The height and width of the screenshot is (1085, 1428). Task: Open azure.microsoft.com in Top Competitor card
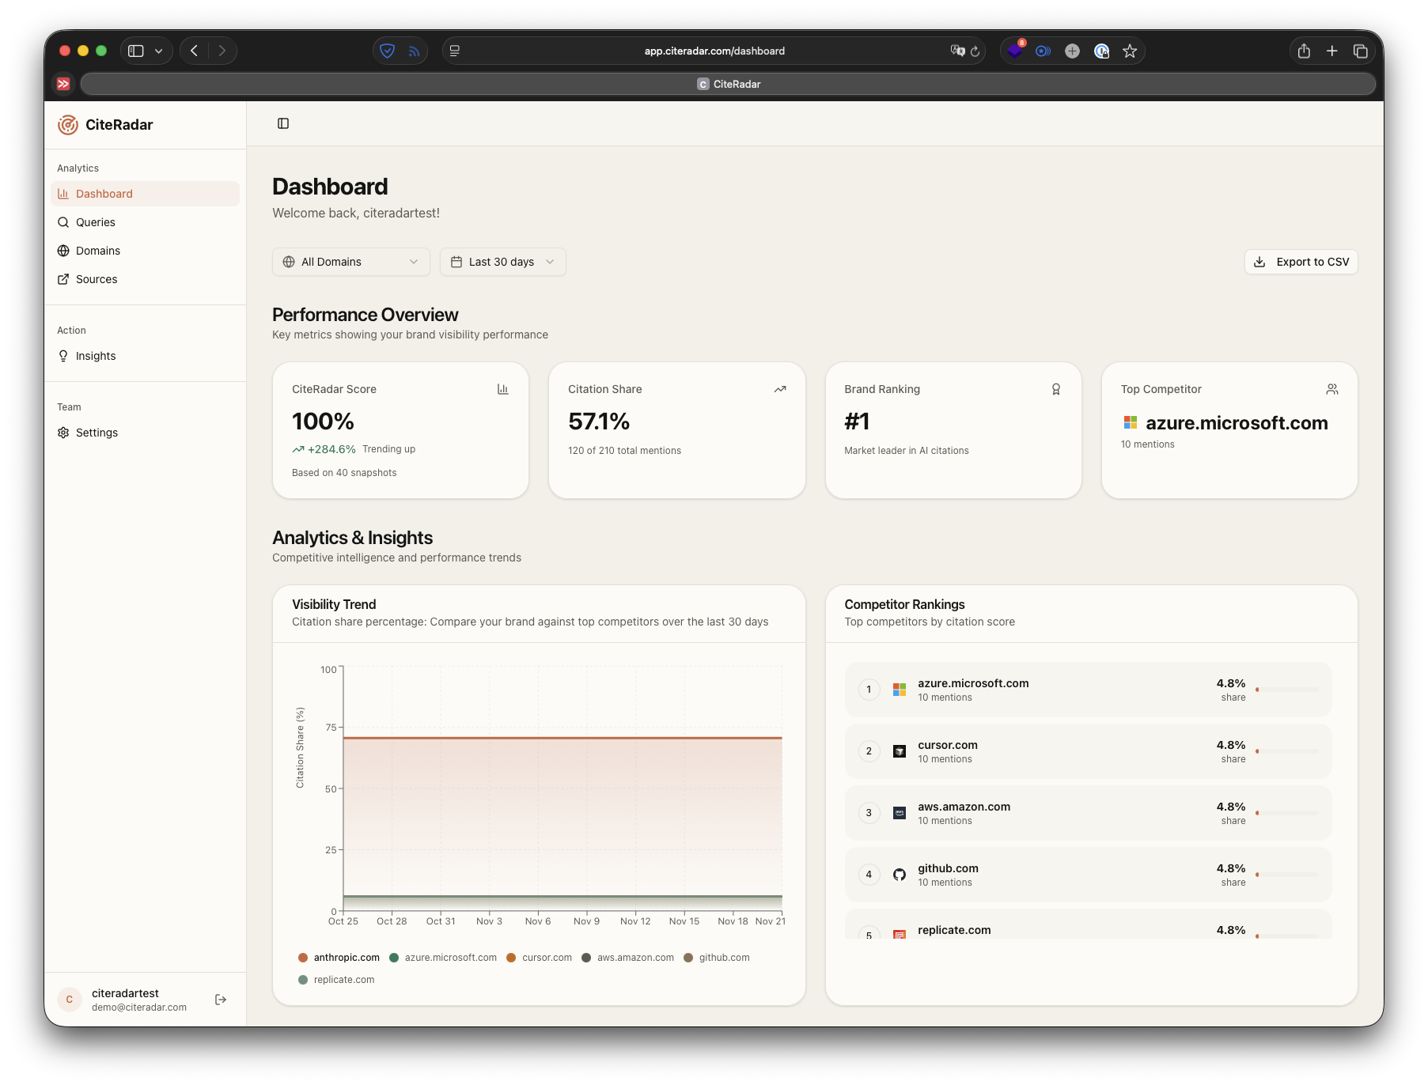pos(1236,423)
